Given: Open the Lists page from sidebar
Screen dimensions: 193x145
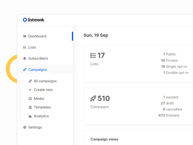Looking at the screenshot, I should click(x=32, y=47).
